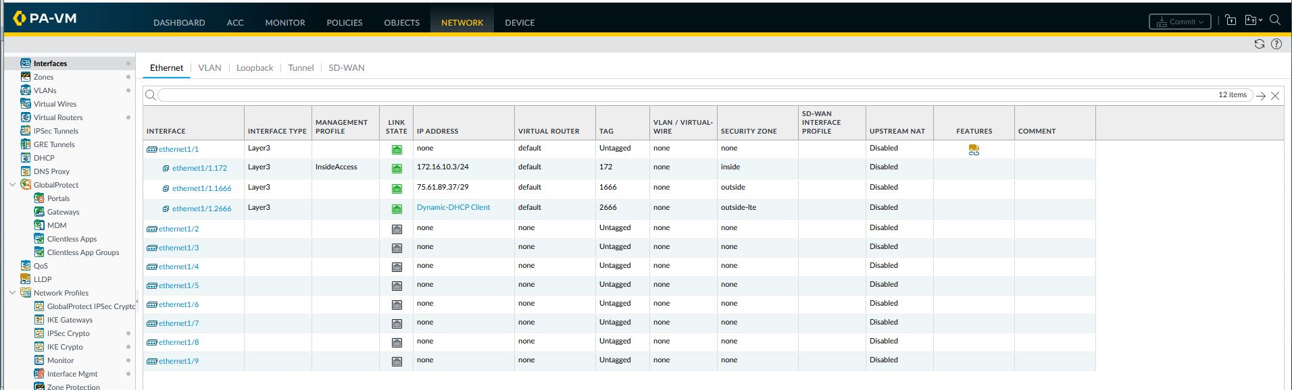Viewport: 1292px width, 390px height.
Task: Refresh the interfaces page
Action: (x=1259, y=44)
